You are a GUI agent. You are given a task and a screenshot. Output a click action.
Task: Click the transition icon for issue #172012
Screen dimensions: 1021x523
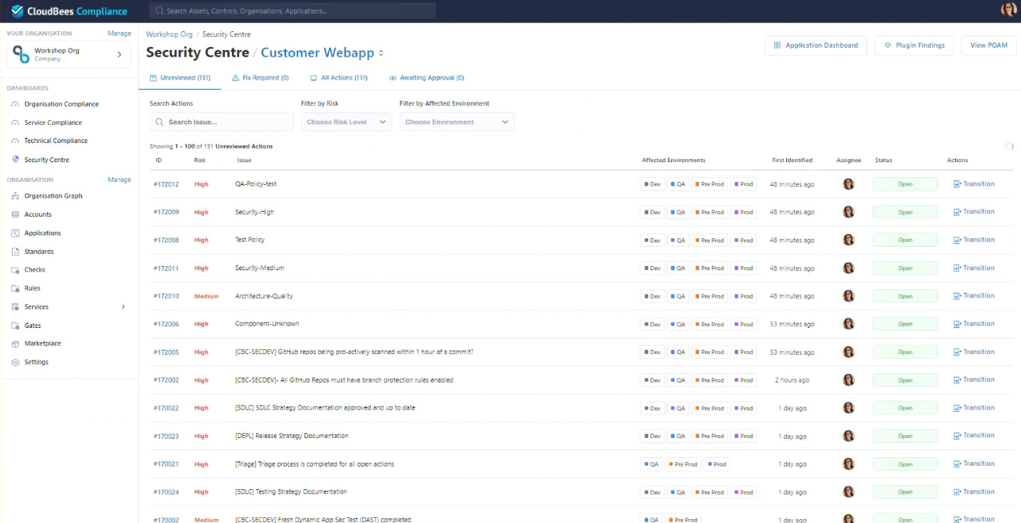click(957, 184)
